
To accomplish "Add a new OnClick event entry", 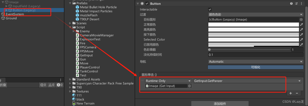I will (x=291, y=93).
